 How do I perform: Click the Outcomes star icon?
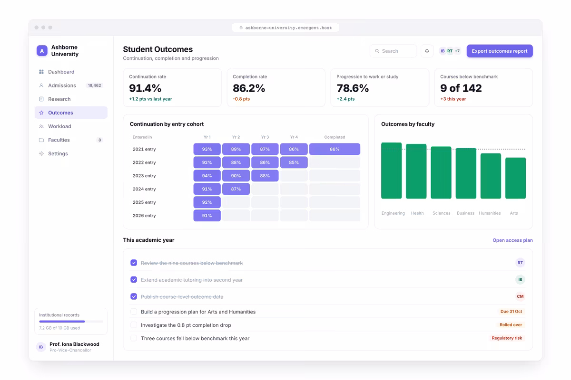(41, 113)
